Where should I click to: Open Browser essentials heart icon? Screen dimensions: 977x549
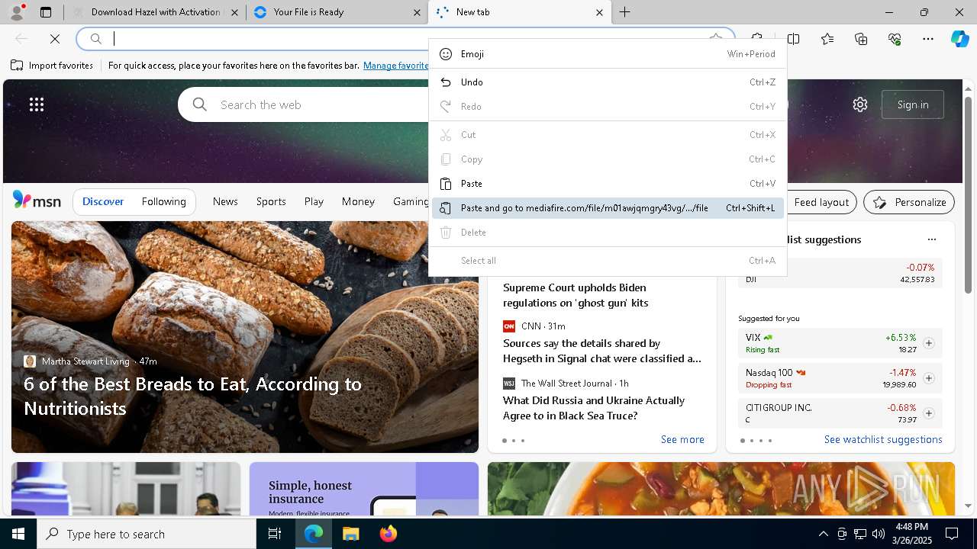(x=895, y=39)
